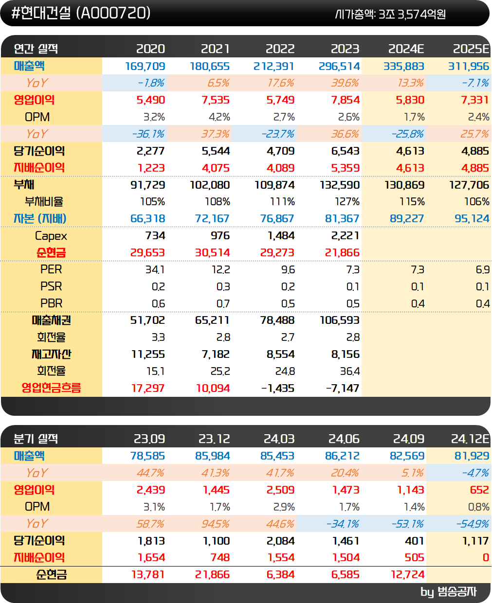492x603 pixels.
Task: Click the '부채비율' row label
Action: pos(44,201)
